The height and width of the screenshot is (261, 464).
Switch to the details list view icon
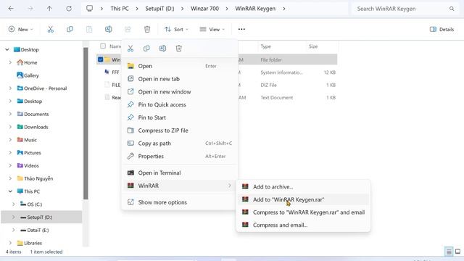[449, 252]
